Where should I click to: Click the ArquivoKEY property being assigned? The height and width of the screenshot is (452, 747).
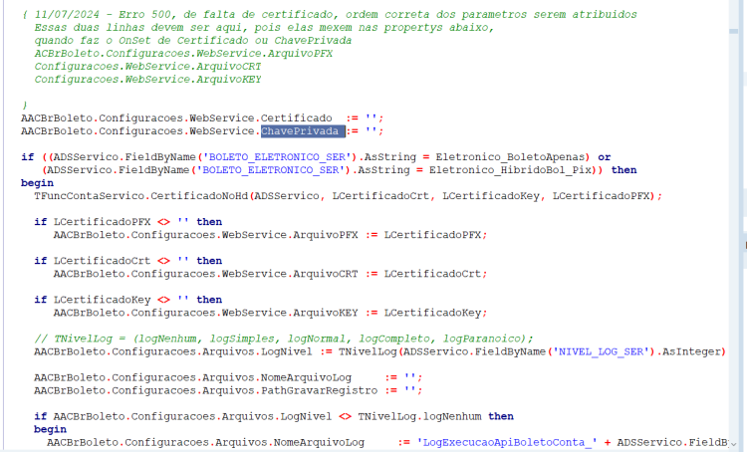pos(326,313)
